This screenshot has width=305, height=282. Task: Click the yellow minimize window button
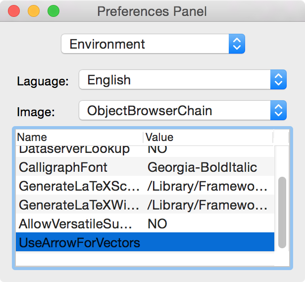coord(34,11)
